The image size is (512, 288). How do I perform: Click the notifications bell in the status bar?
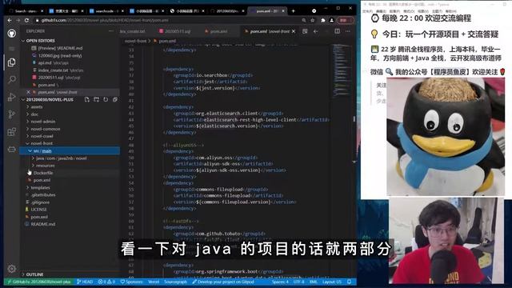pyautogui.click(x=349, y=282)
